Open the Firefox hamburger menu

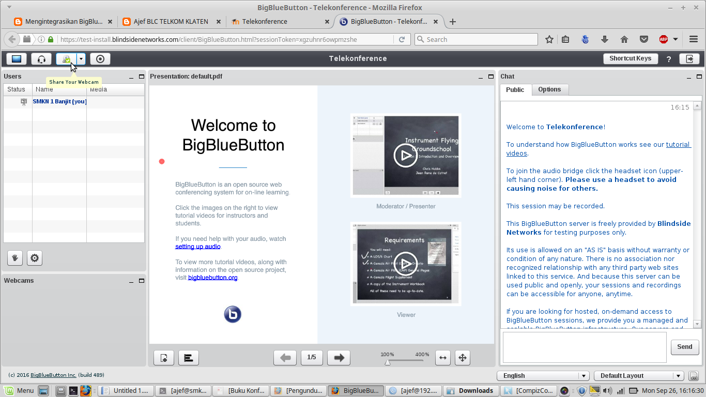pos(694,39)
